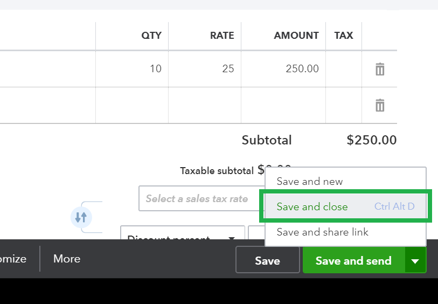Click the empty RATE cell in second row
Screen dimensions: 438x304
tap(205, 105)
